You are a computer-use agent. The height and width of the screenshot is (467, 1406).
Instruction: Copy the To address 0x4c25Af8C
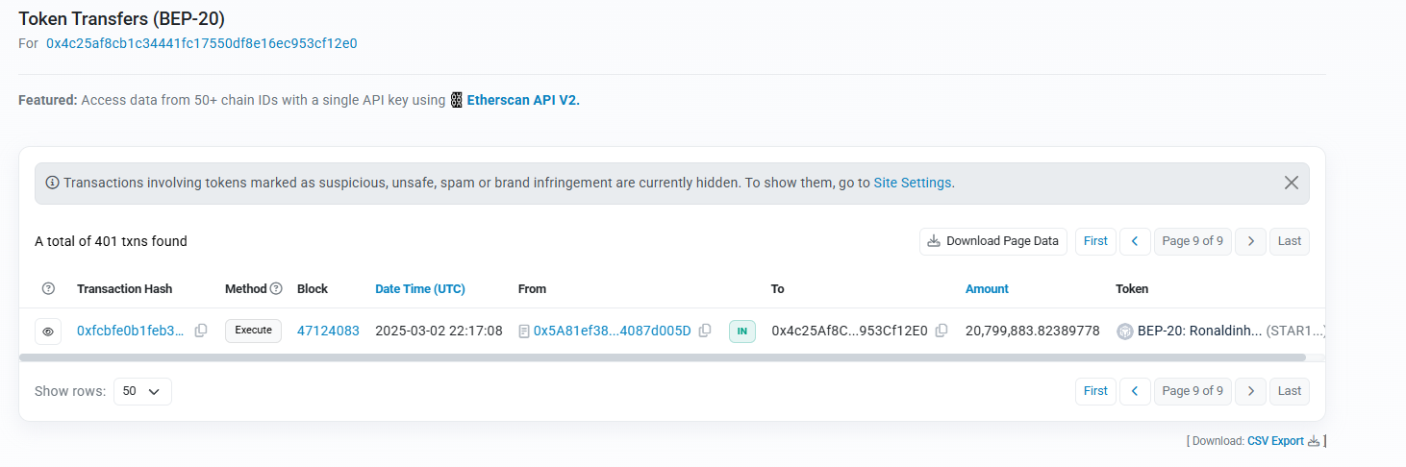(x=942, y=331)
